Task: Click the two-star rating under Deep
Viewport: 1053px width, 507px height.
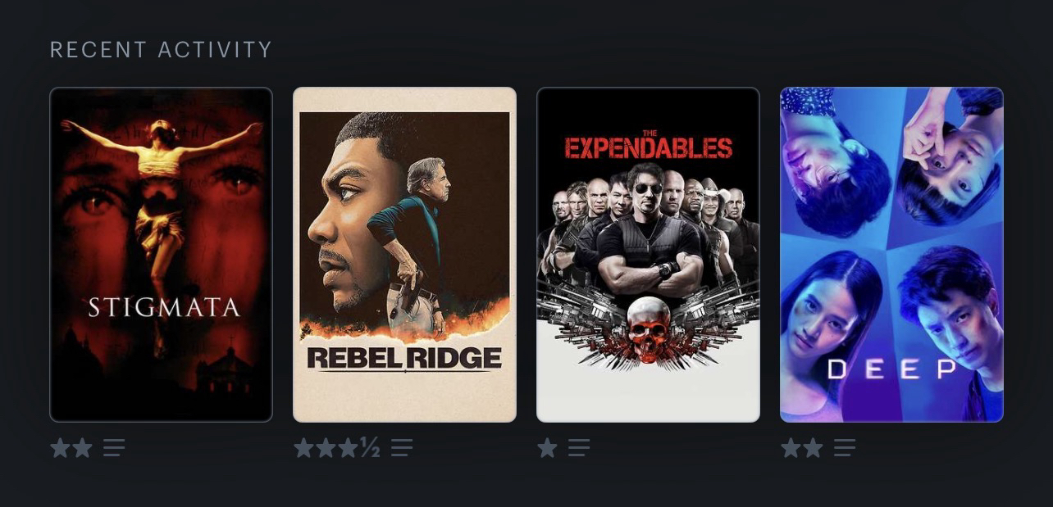Action: click(x=802, y=448)
